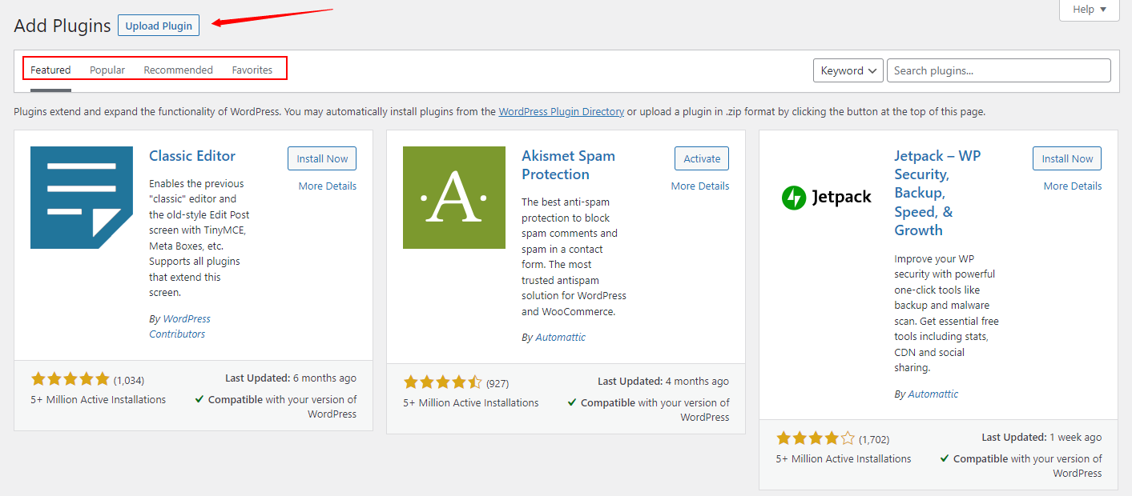The height and width of the screenshot is (496, 1132).
Task: Click the Search plugins input field
Action: point(999,70)
